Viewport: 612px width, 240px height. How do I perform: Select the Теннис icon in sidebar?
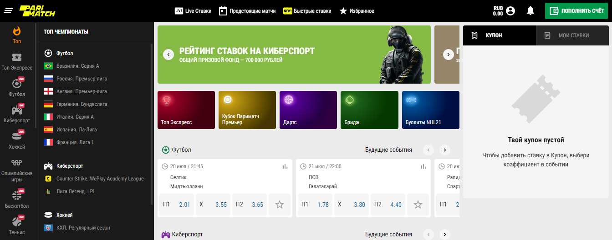click(x=17, y=222)
